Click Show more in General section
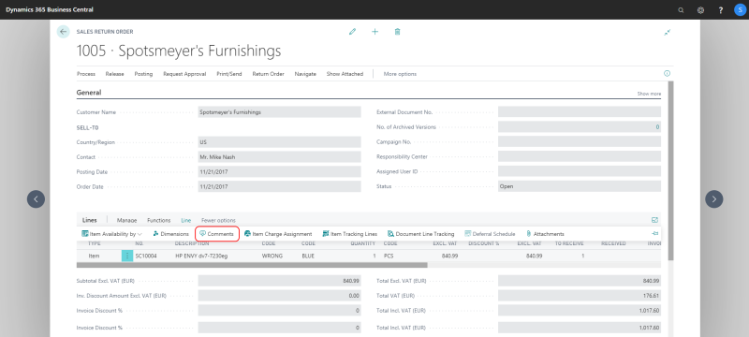 point(649,94)
